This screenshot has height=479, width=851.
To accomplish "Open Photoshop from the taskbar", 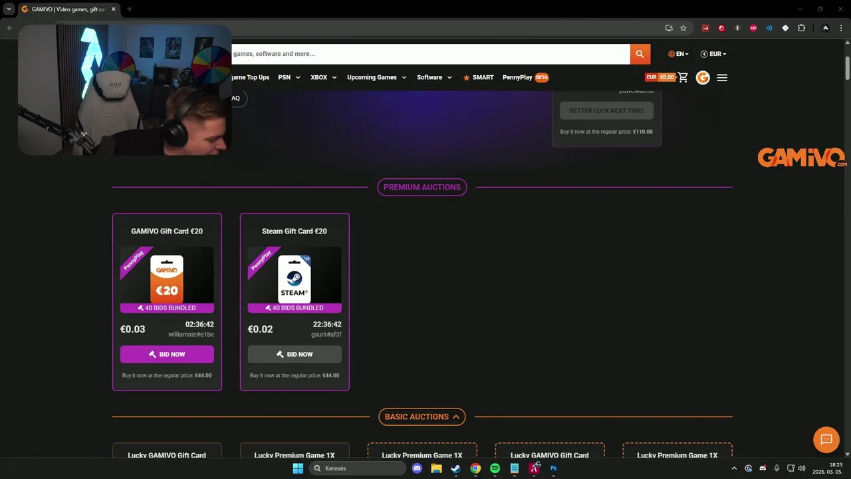I will [x=553, y=468].
